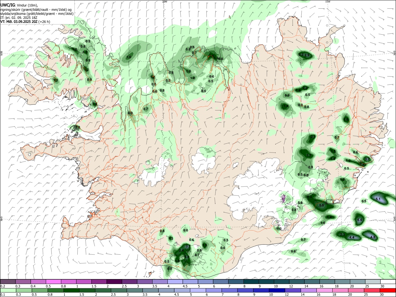Click the snow legend swatch between 8 and 9
Screen dimensions: 396x297
click(251, 282)
